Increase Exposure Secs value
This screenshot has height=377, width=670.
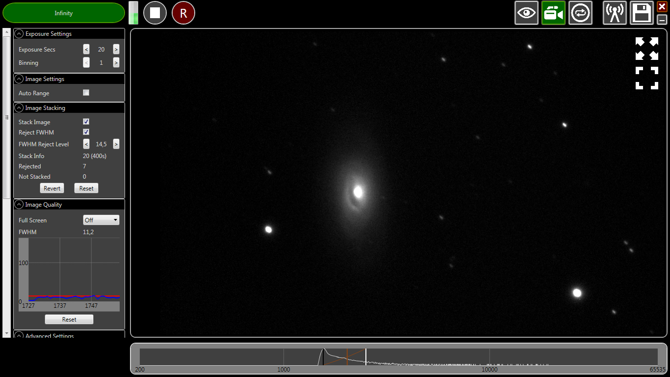click(x=116, y=49)
